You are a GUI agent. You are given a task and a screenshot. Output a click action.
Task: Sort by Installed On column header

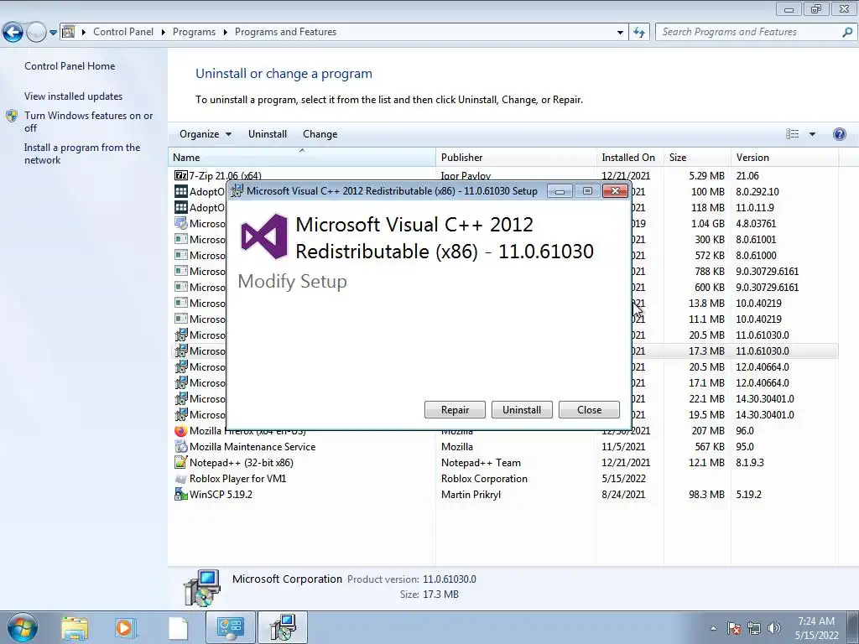tap(630, 157)
